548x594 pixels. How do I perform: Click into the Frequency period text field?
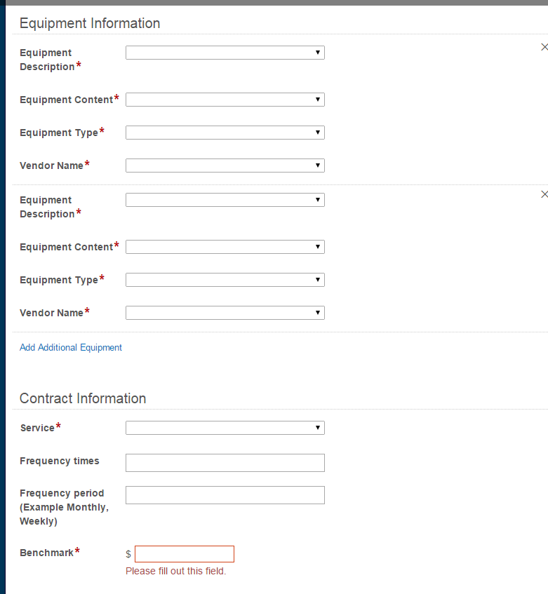coord(225,495)
